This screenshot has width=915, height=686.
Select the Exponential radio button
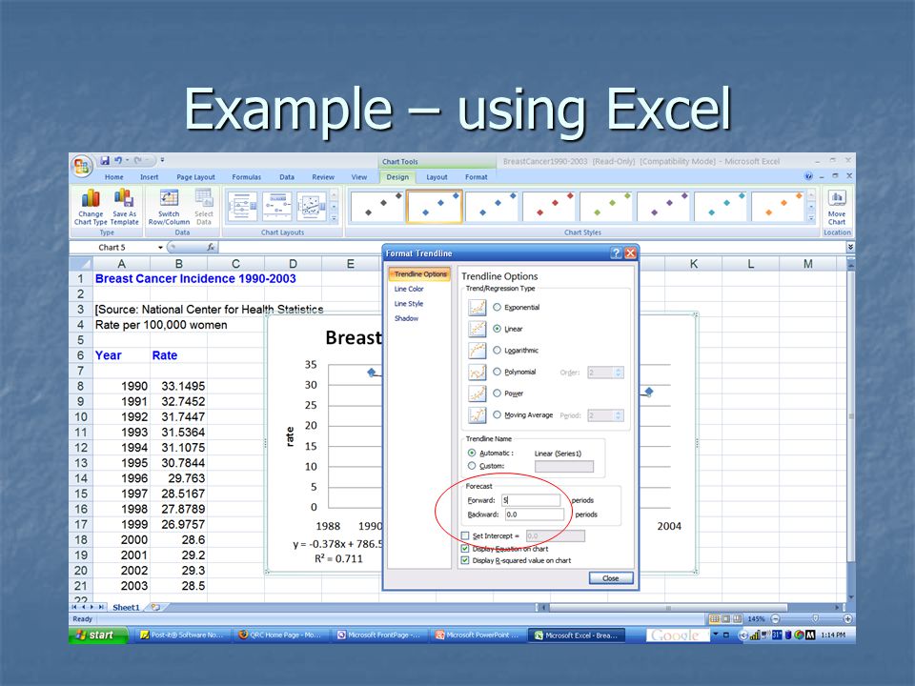[498, 307]
